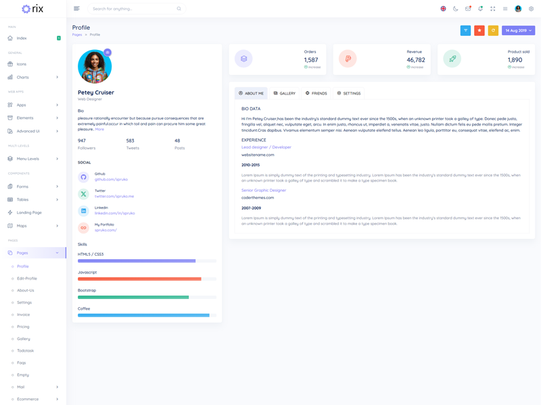Click the red star favorite button

click(479, 30)
